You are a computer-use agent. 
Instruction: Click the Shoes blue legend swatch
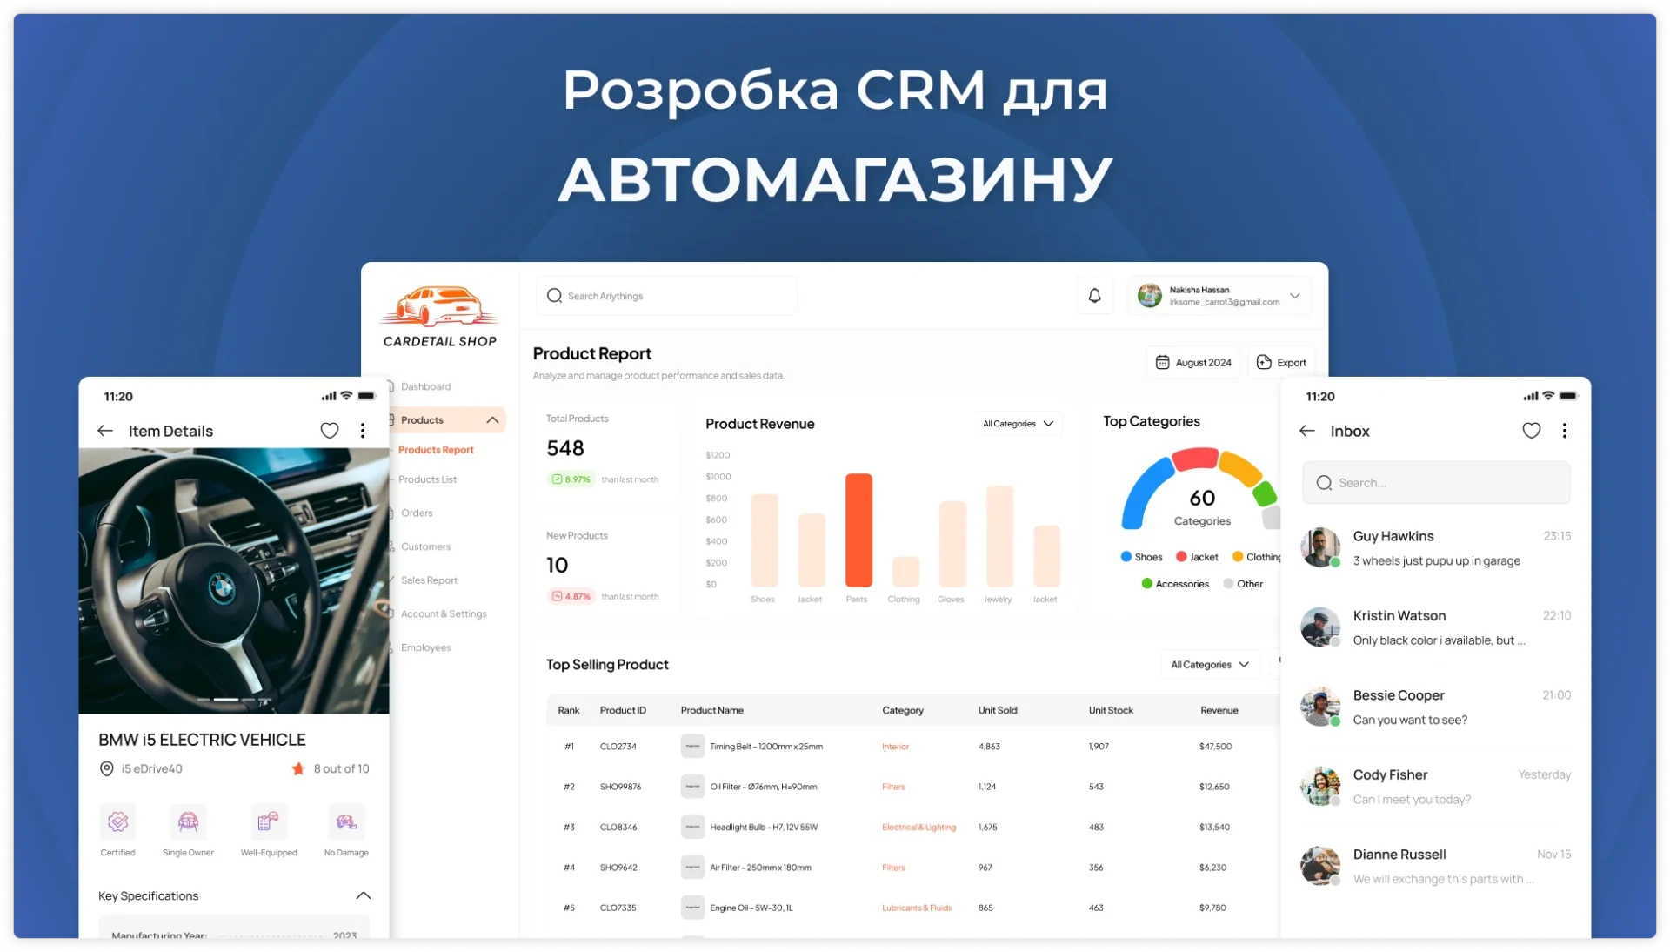click(1126, 557)
